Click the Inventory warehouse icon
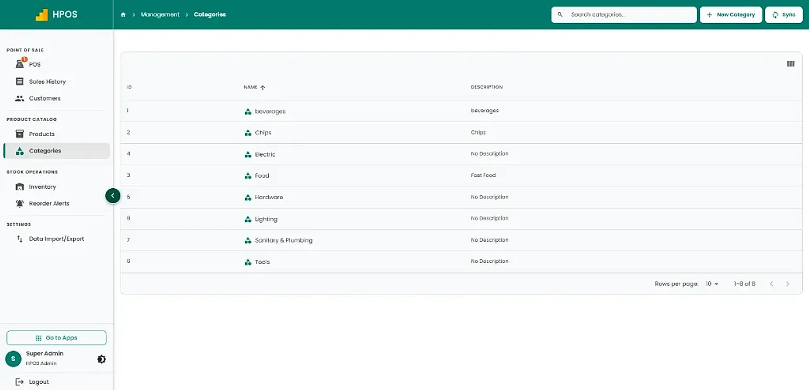Image resolution: width=809 pixels, height=390 pixels. (x=20, y=187)
